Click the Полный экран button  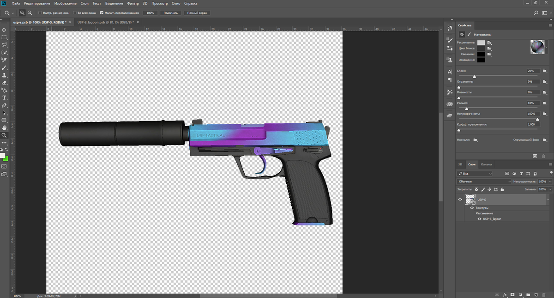click(x=196, y=12)
